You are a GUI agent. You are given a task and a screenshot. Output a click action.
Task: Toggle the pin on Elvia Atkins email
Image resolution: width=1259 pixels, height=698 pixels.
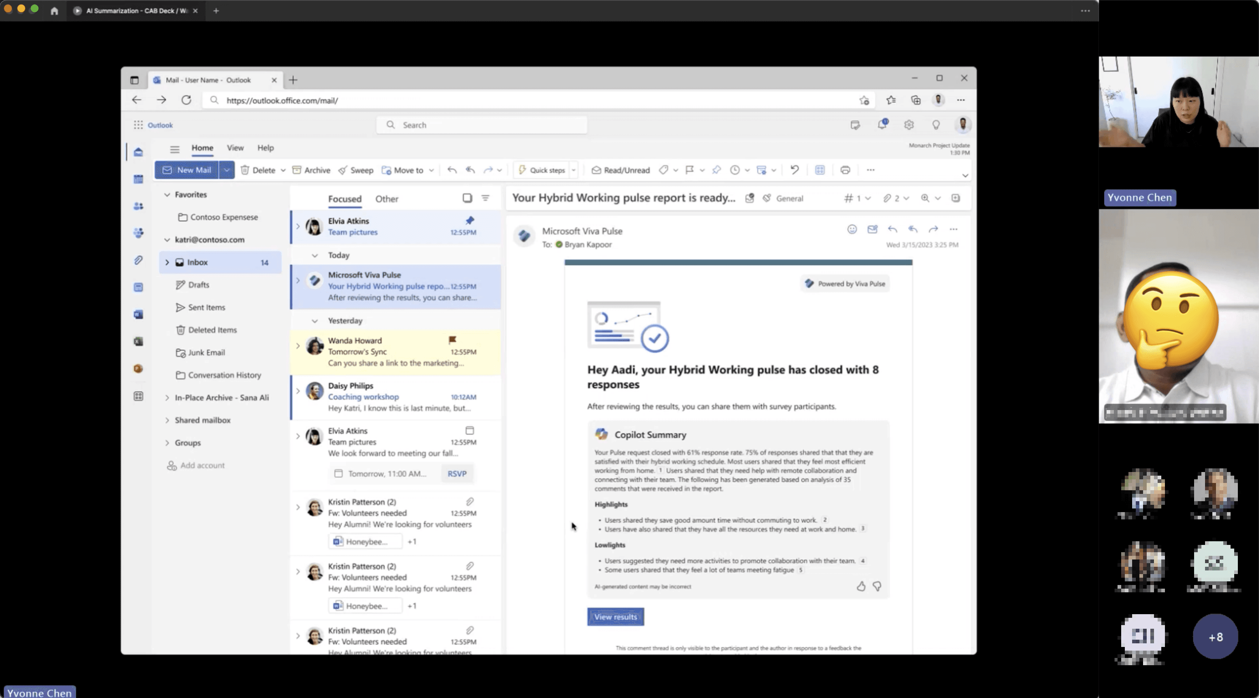470,220
